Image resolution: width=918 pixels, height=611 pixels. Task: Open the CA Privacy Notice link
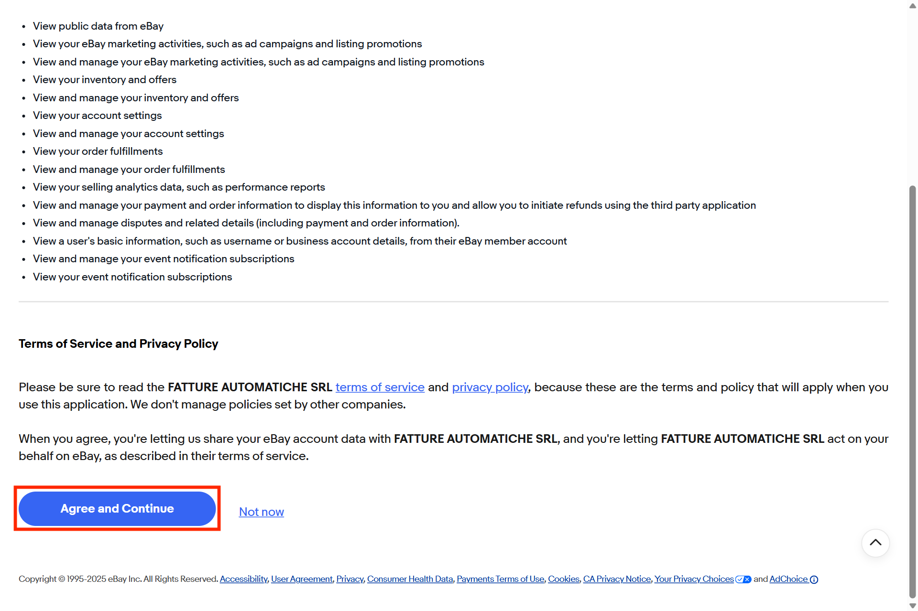coord(617,579)
